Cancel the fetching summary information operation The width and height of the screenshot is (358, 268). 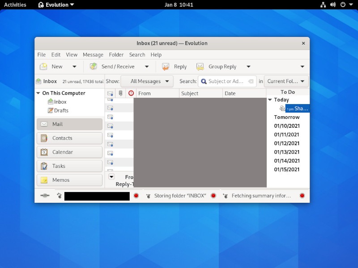click(x=302, y=195)
